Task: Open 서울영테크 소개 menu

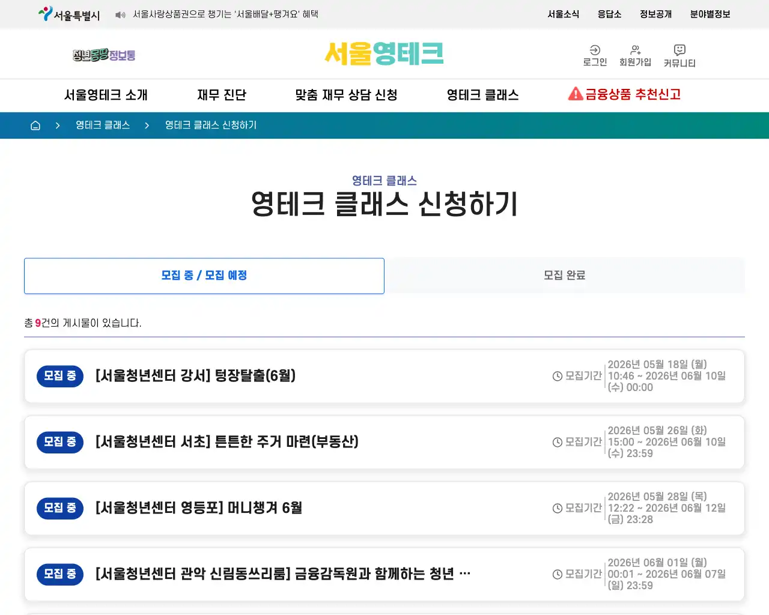Action: pyautogui.click(x=106, y=95)
